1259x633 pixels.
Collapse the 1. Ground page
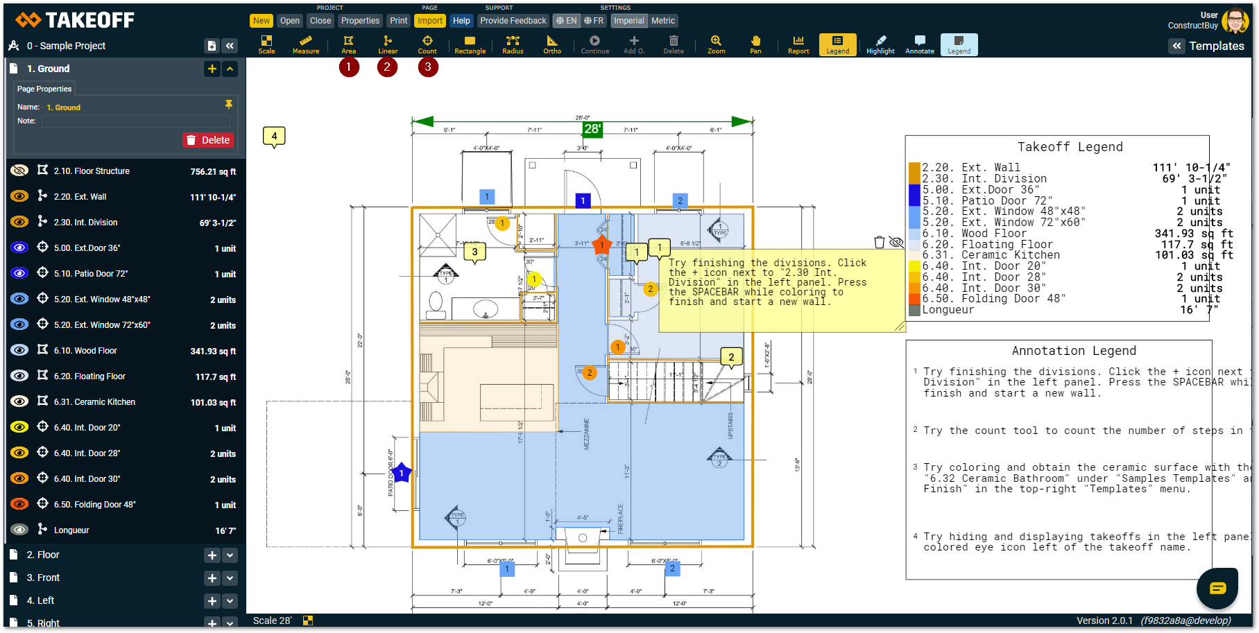coord(230,69)
